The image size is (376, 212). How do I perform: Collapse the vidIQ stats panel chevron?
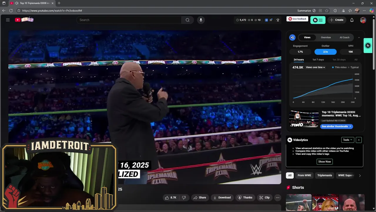pos(359,37)
